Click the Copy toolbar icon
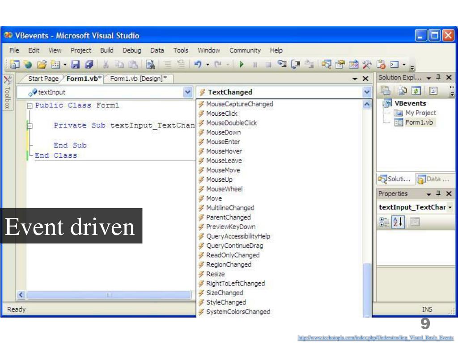458x343 pixels. 119,64
